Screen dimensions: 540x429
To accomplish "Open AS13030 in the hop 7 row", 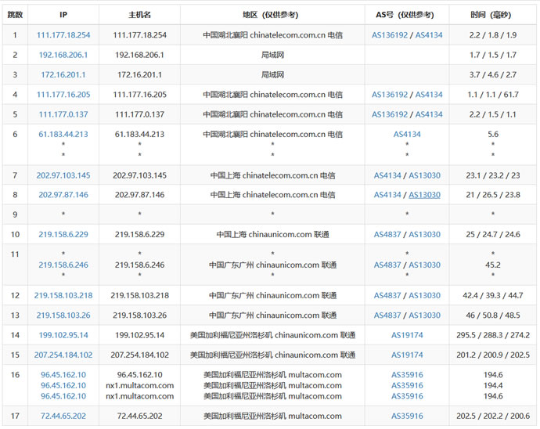I will click(x=425, y=175).
